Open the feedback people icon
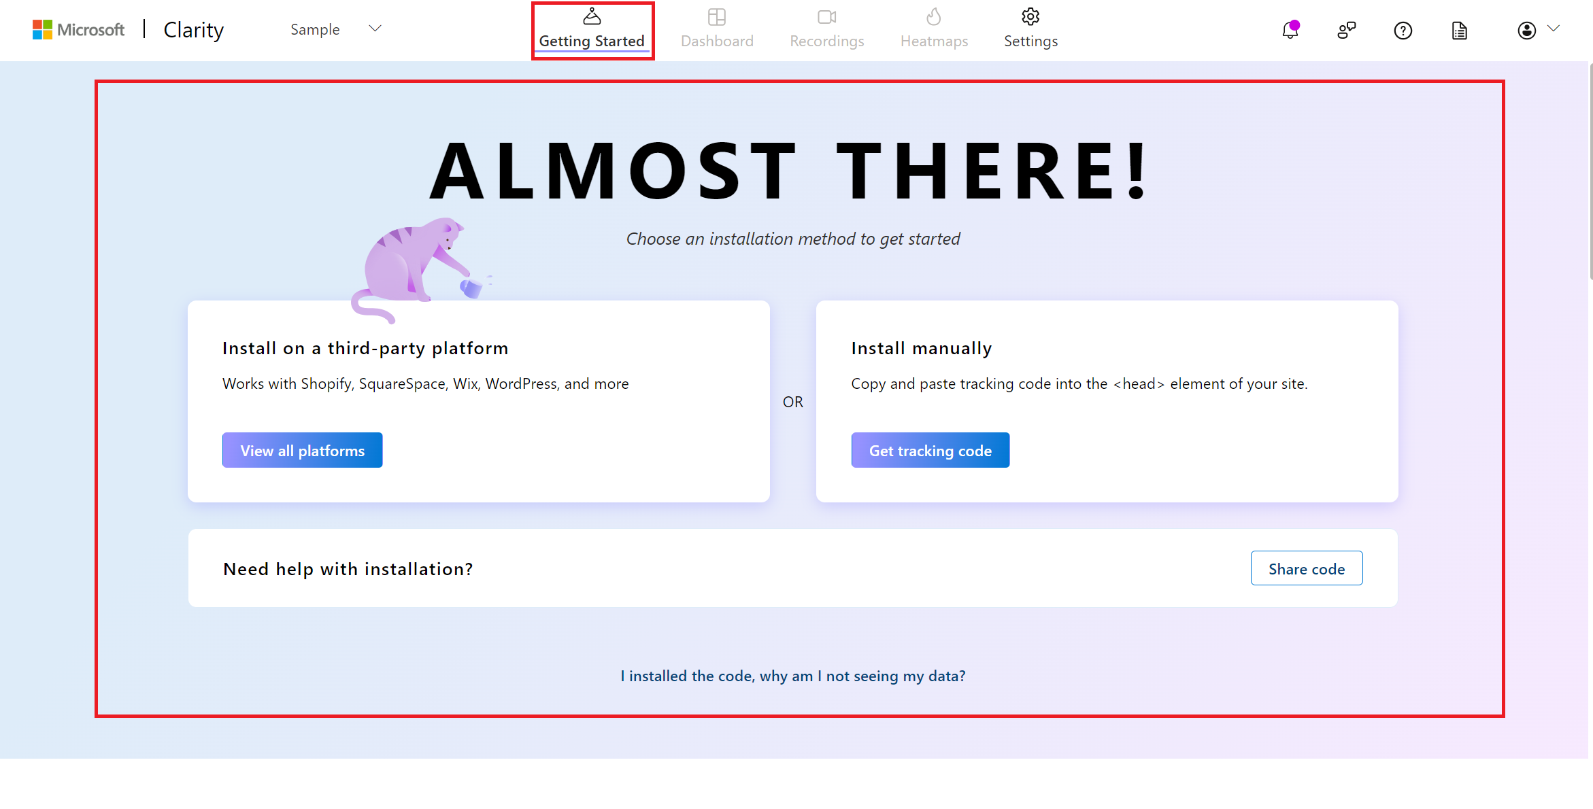 (x=1347, y=31)
